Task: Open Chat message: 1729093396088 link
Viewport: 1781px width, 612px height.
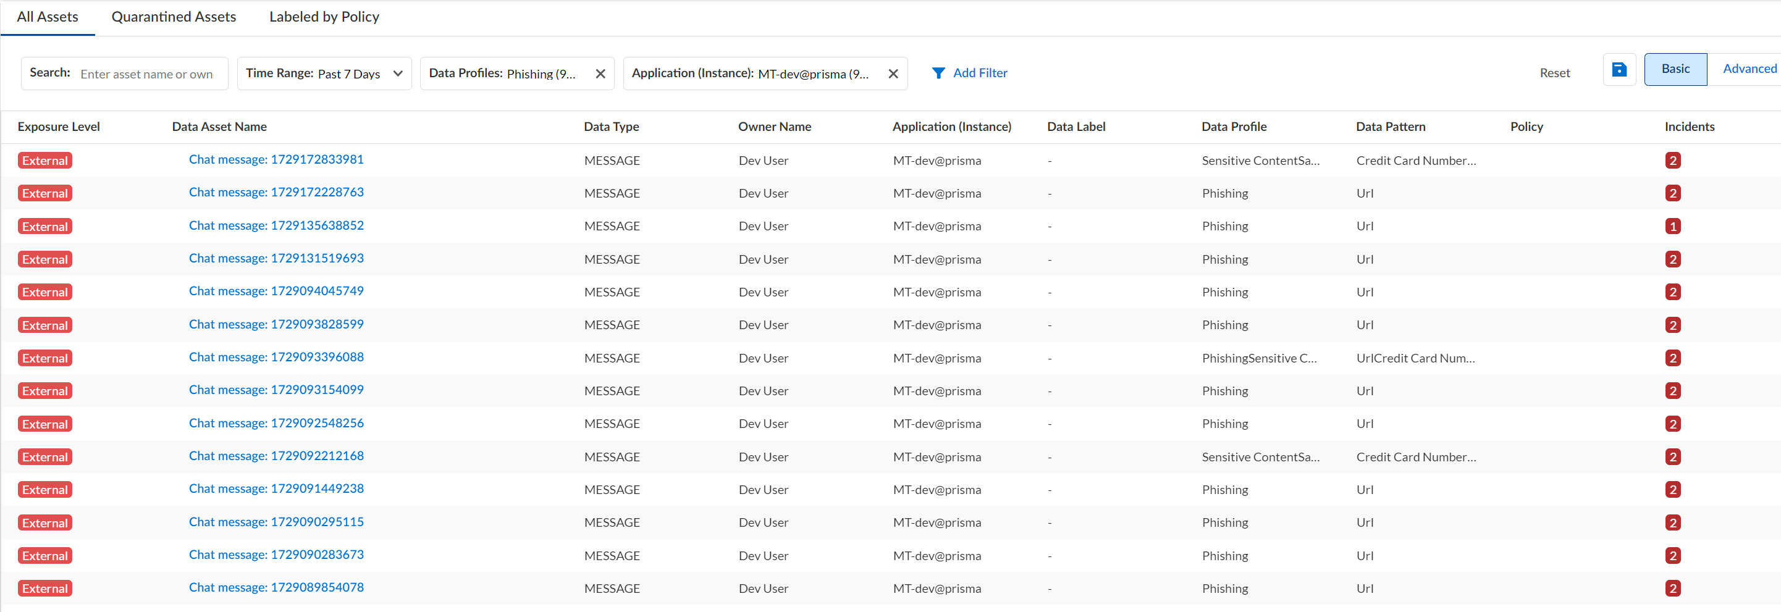Action: (x=276, y=358)
